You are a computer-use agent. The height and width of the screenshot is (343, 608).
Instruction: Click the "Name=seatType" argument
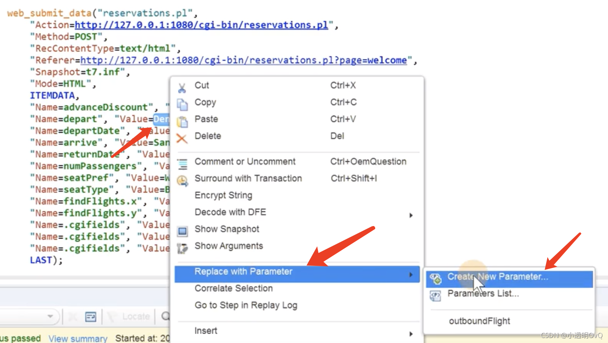[72, 190]
